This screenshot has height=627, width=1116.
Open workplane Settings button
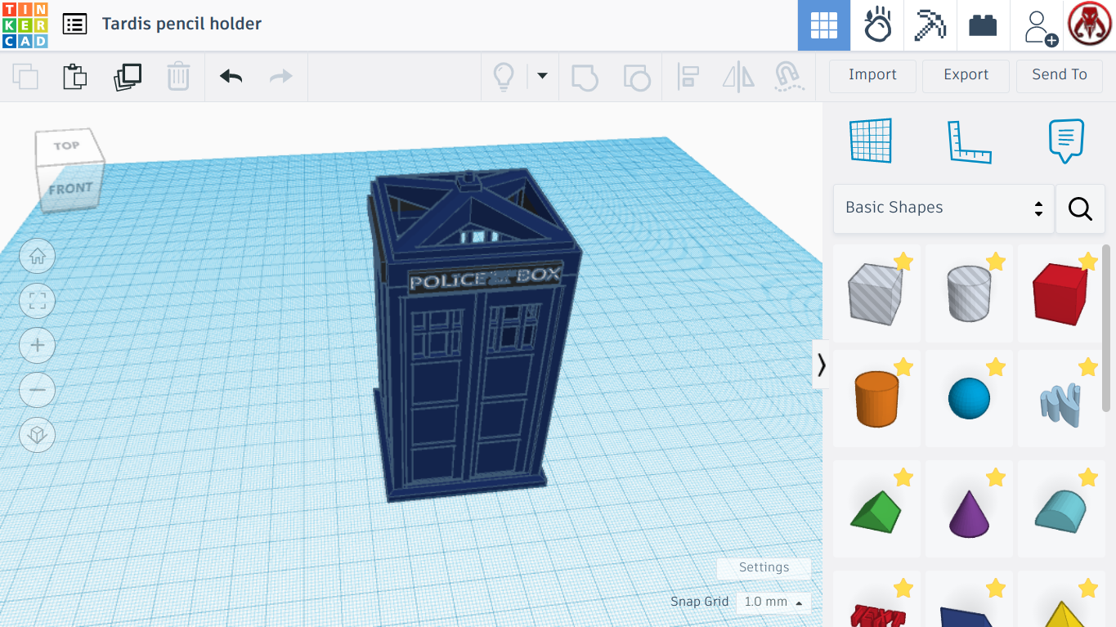coord(764,567)
